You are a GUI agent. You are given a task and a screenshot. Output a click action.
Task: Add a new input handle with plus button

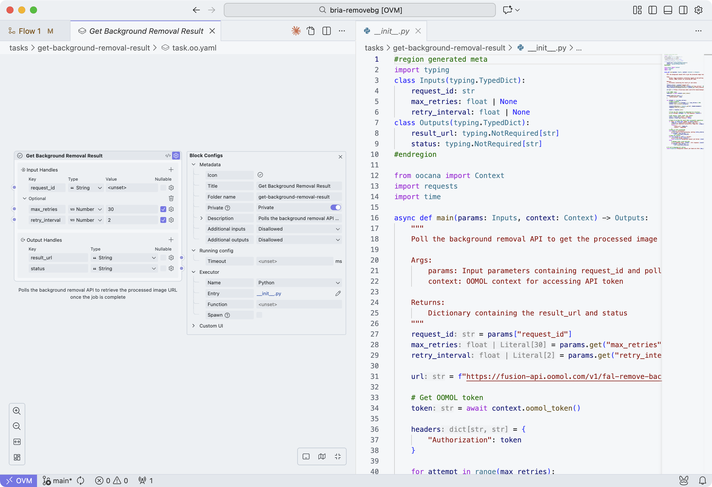coord(171,170)
